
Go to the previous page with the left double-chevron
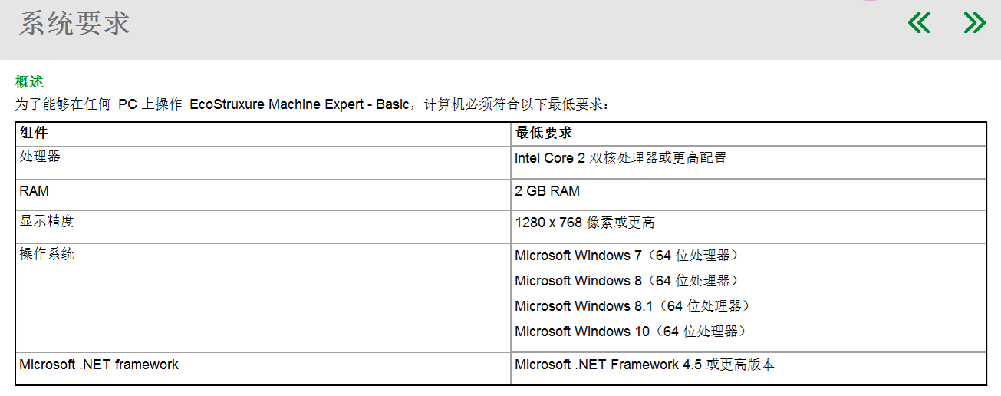919,23
